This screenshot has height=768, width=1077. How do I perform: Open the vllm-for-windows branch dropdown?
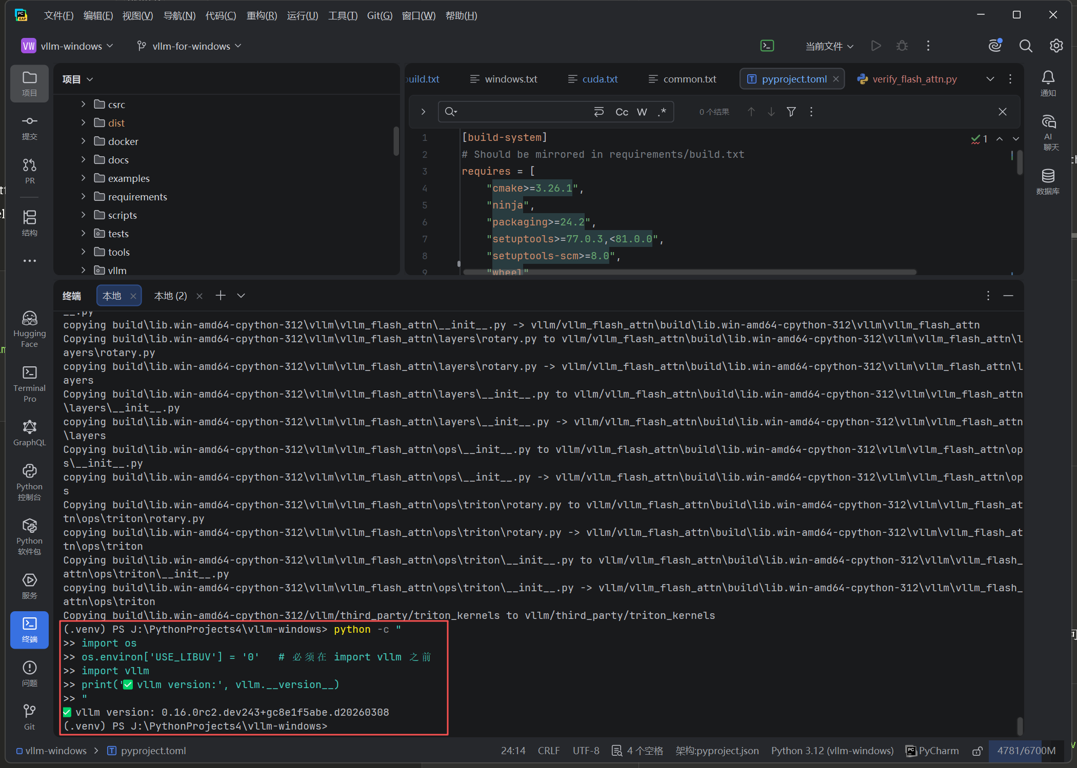pyautogui.click(x=190, y=46)
